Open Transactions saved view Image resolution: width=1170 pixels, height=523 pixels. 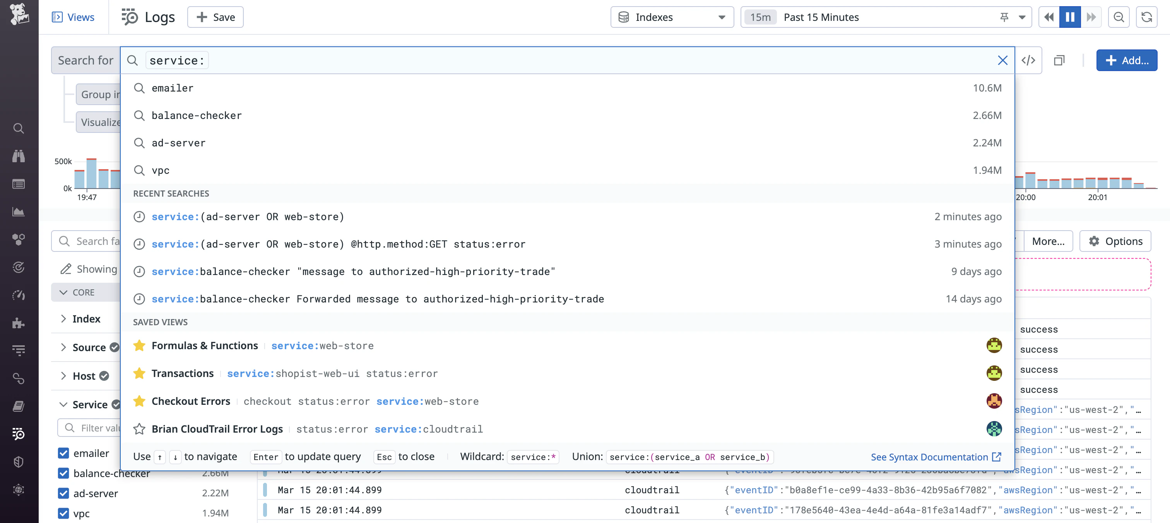tap(567, 373)
